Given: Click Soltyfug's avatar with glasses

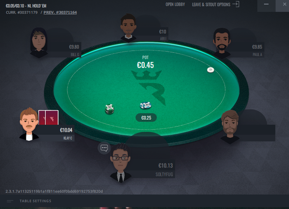Looking at the screenshot, I should coord(121,163).
